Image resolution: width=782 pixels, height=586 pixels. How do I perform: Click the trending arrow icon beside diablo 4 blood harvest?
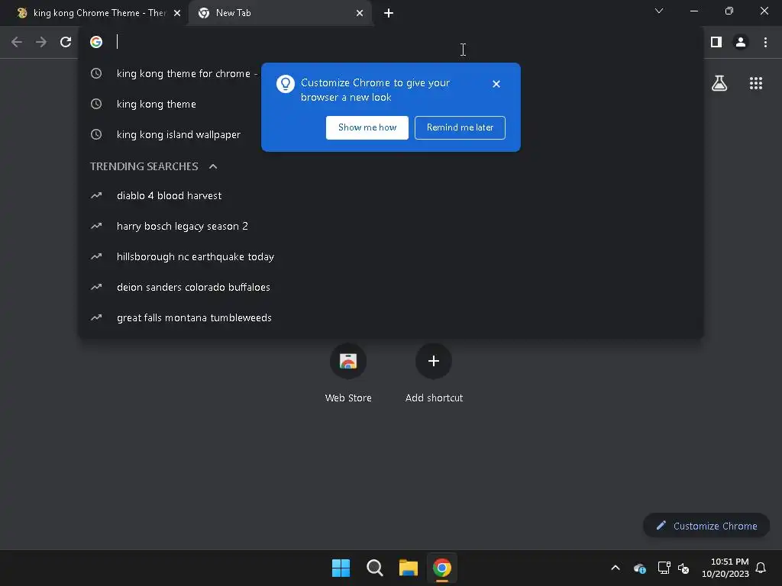96,195
